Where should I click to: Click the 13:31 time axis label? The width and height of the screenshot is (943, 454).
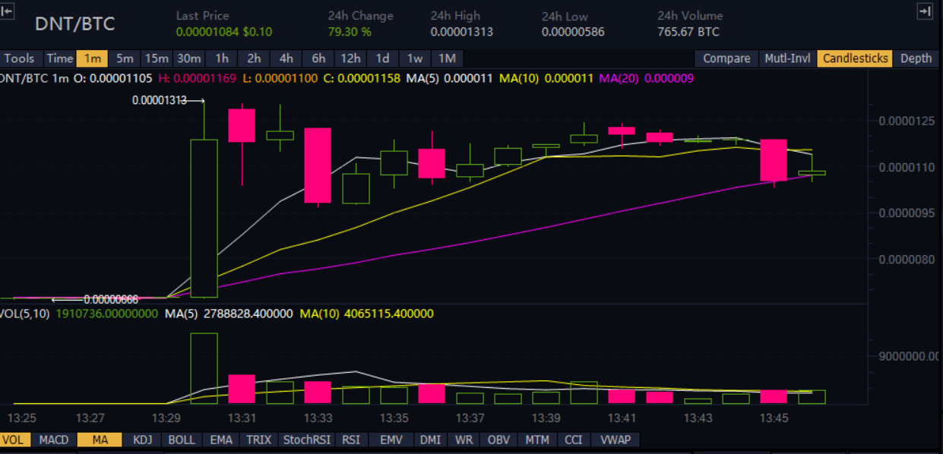(x=241, y=418)
